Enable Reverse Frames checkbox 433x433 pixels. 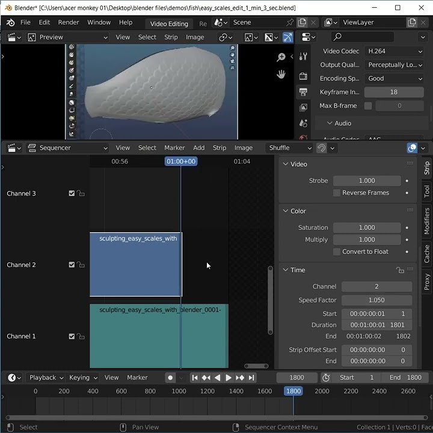pyautogui.click(x=337, y=193)
